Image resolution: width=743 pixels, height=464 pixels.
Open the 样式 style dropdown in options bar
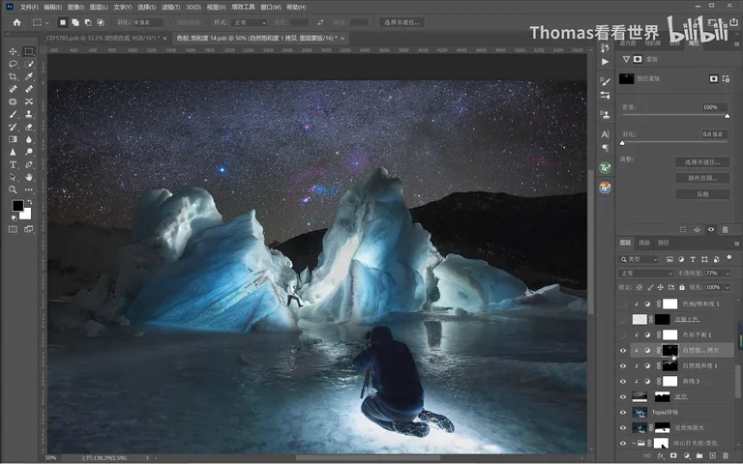point(250,22)
